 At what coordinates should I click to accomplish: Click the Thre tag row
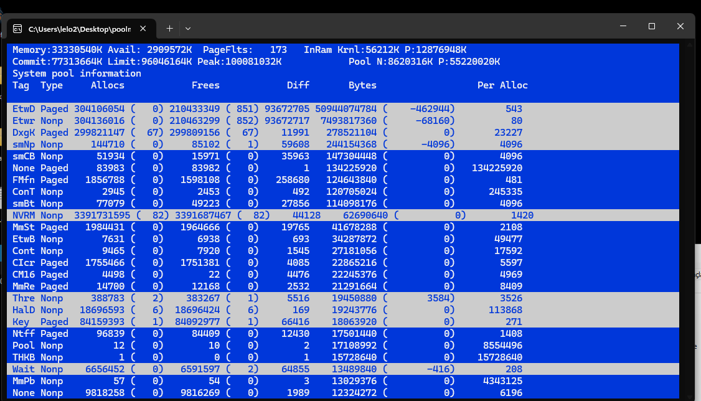click(x=343, y=299)
